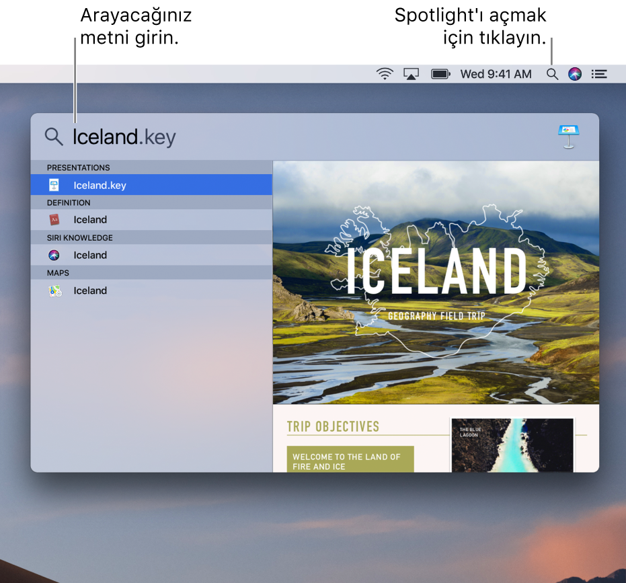This screenshot has width=626, height=583.
Task: Select the Iceland Definition result
Action: (151, 220)
